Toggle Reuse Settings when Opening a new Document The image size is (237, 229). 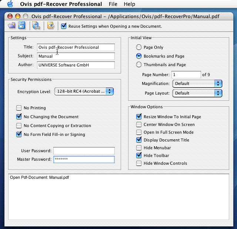(x=64, y=26)
